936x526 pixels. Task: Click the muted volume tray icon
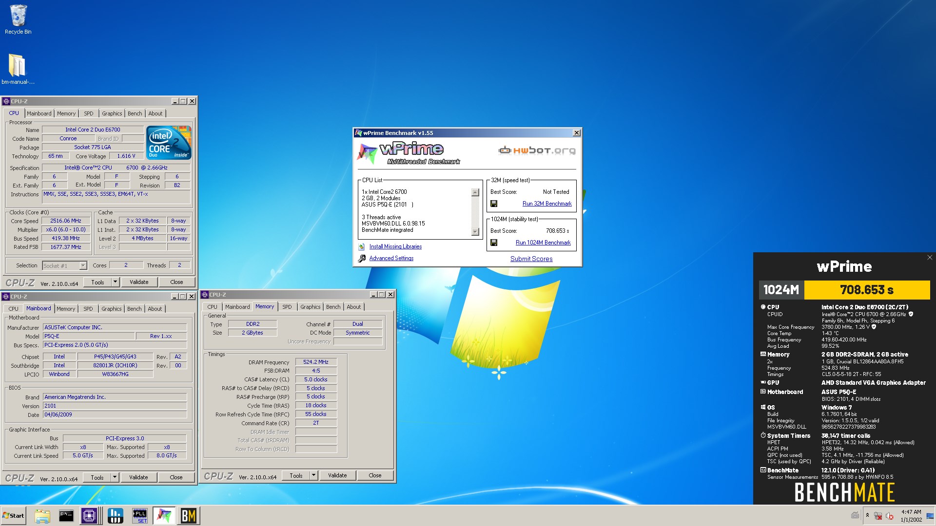(889, 516)
